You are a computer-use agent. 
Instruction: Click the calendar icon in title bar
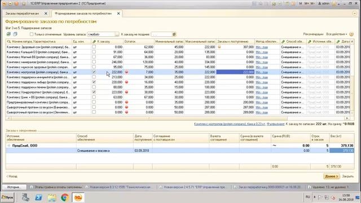(x=293, y=3)
